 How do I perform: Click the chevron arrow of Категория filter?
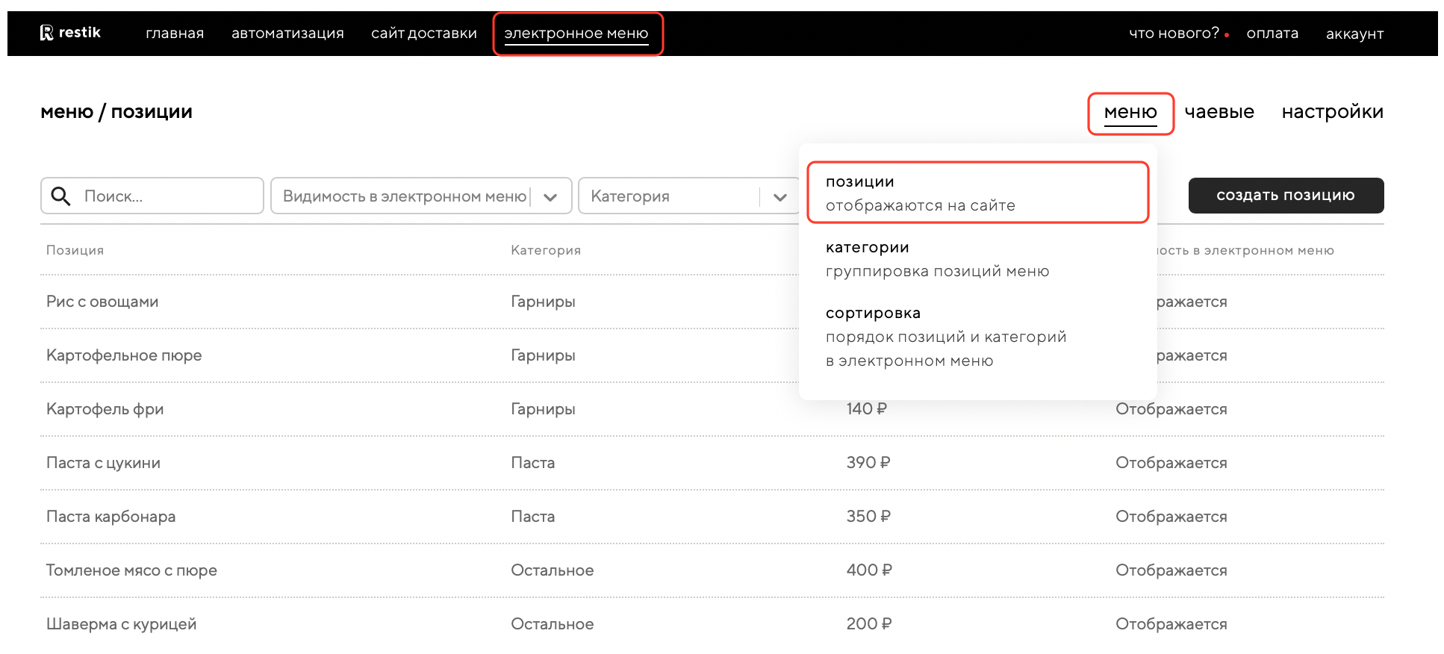780,197
